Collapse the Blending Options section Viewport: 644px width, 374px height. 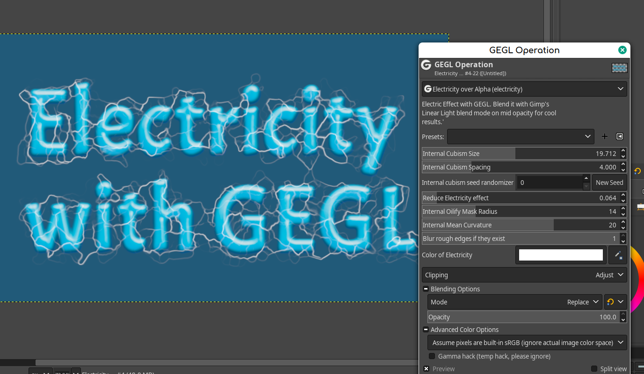(x=426, y=289)
